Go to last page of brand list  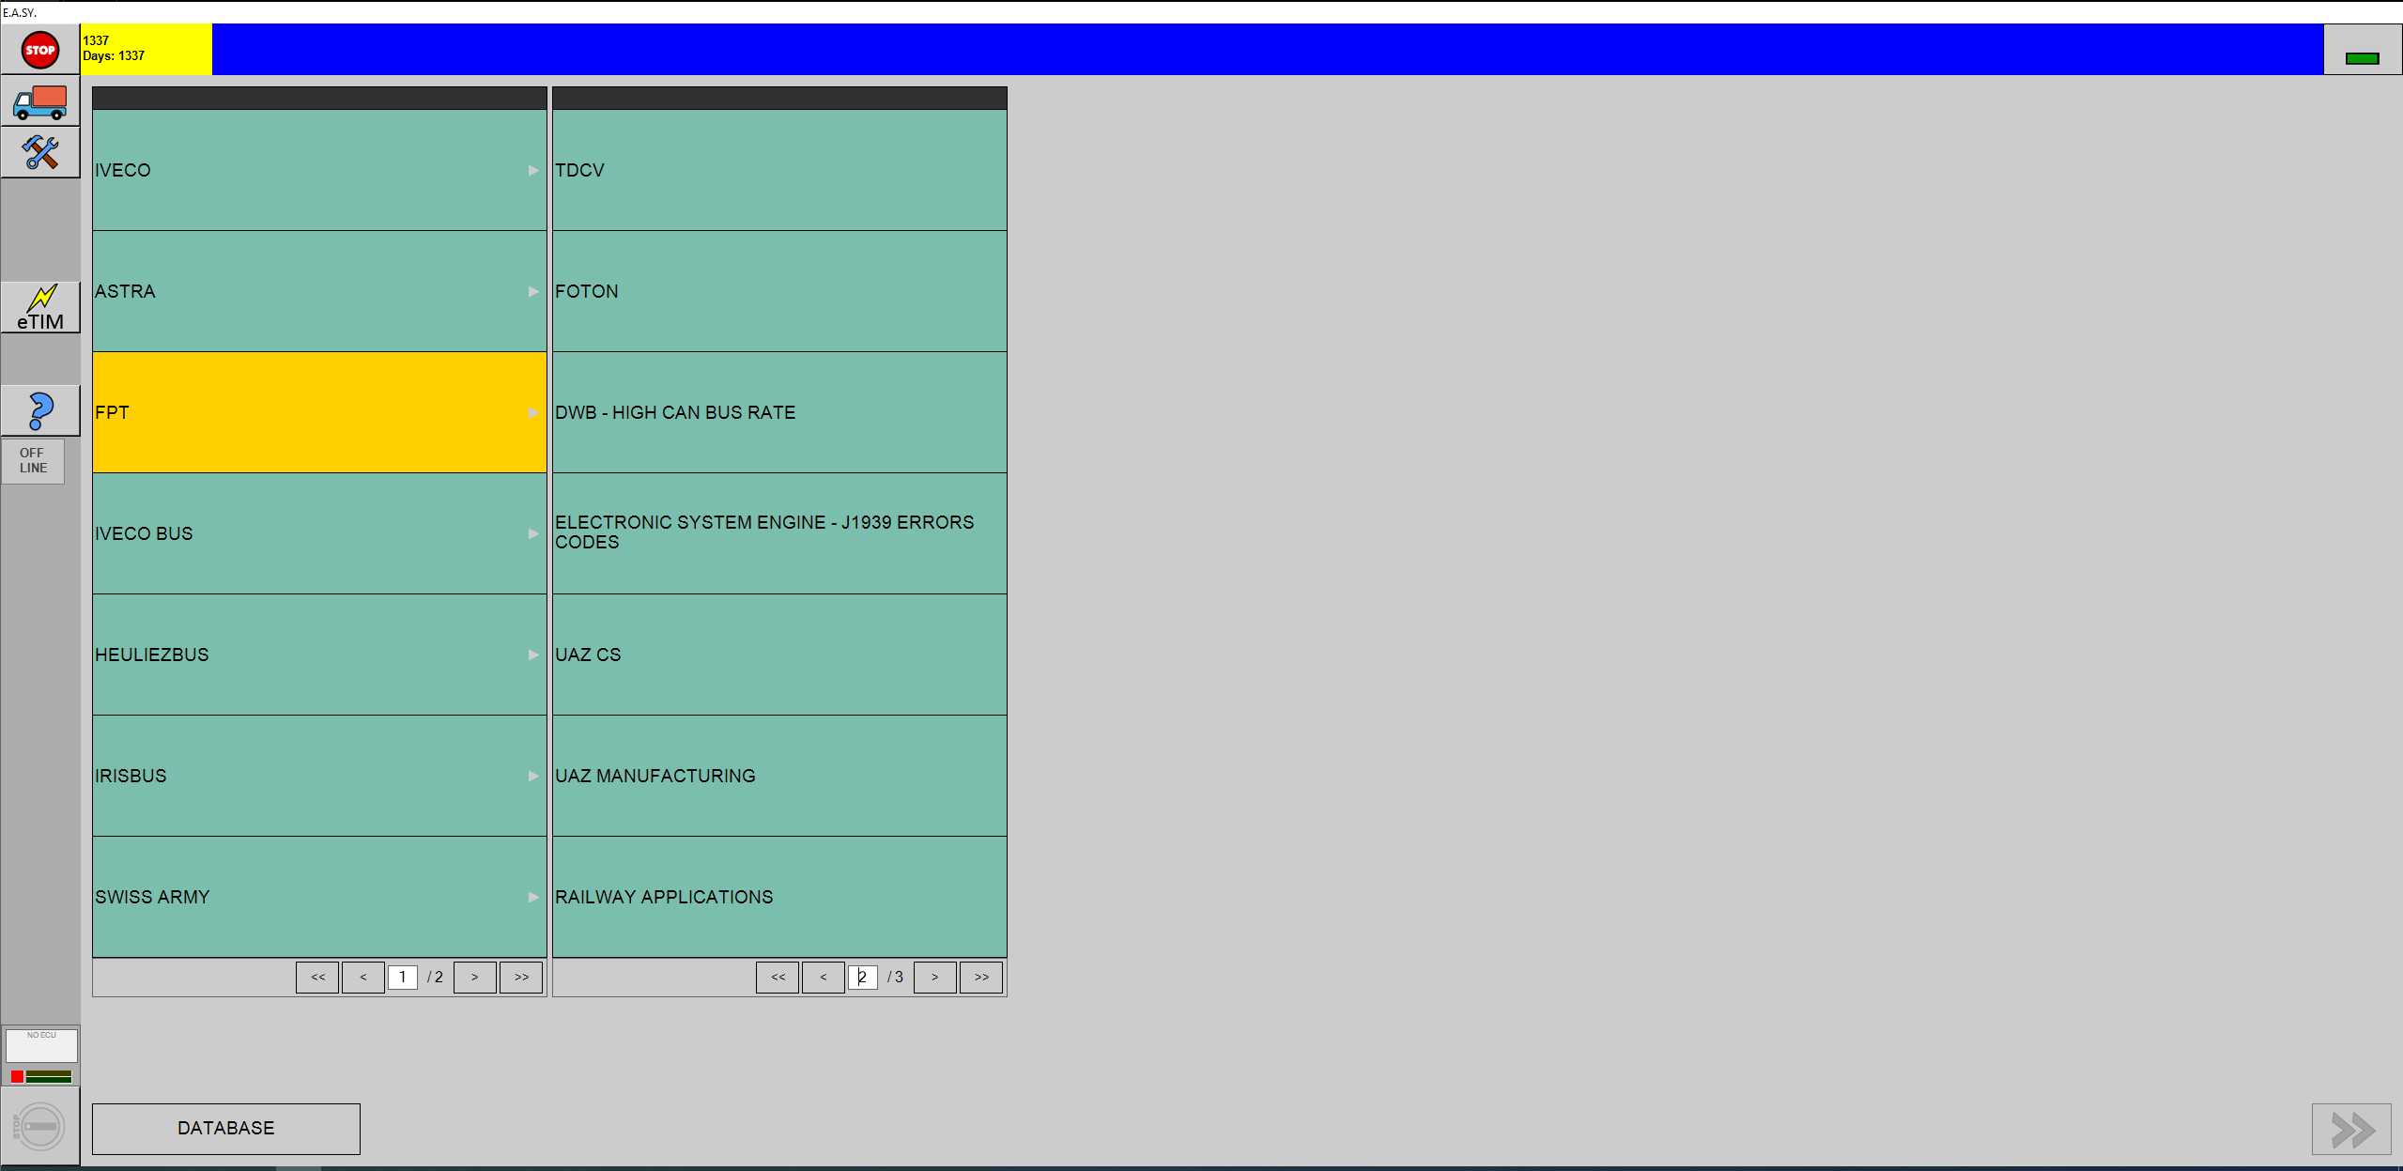(x=521, y=977)
